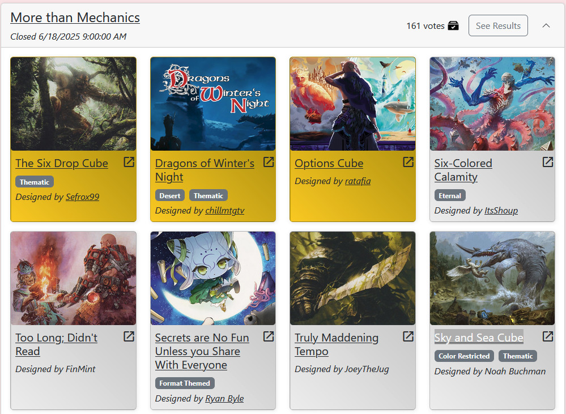Visit designer Ryan Byle's profile link
This screenshot has height=414, width=566.
point(224,399)
